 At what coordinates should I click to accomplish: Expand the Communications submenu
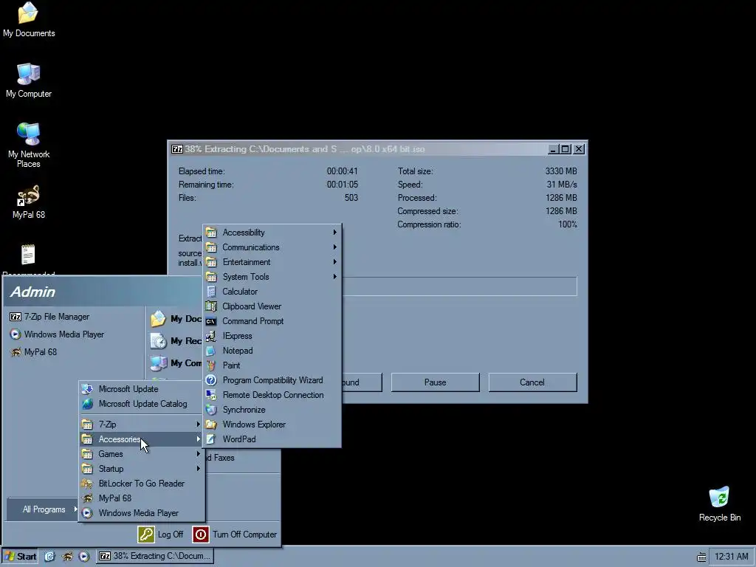(x=272, y=247)
